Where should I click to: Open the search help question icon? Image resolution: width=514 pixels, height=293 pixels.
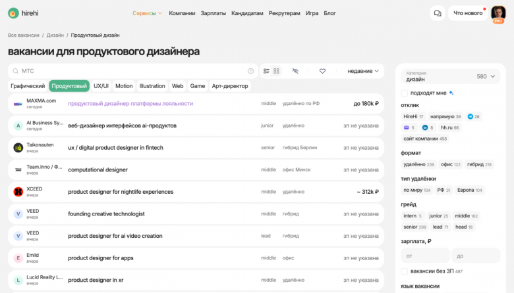click(x=251, y=71)
